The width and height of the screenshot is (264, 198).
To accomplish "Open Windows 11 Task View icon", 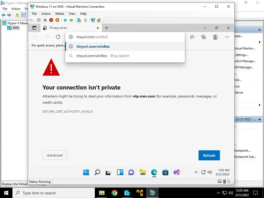I will click(x=109, y=172).
